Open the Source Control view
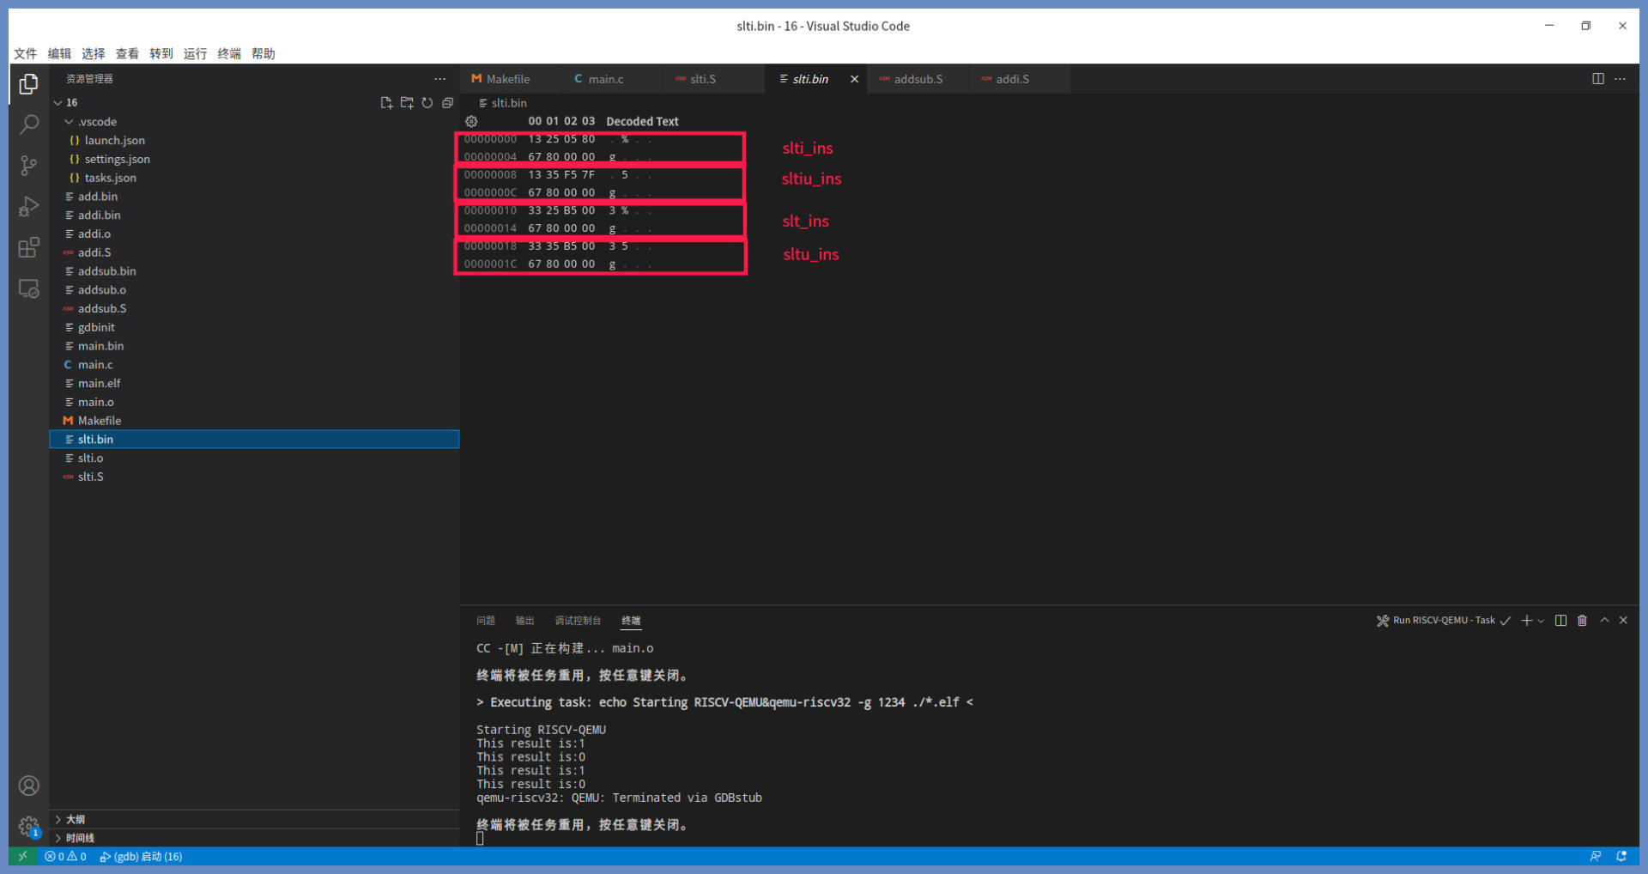Viewport: 1648px width, 874px height. coord(28,166)
